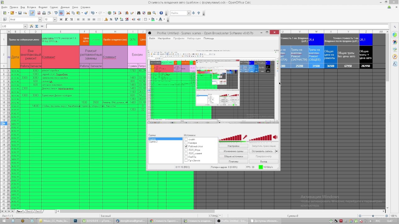Apply underline with the Ч icon
Viewport: 399px width, 224px height.
click(71, 19)
